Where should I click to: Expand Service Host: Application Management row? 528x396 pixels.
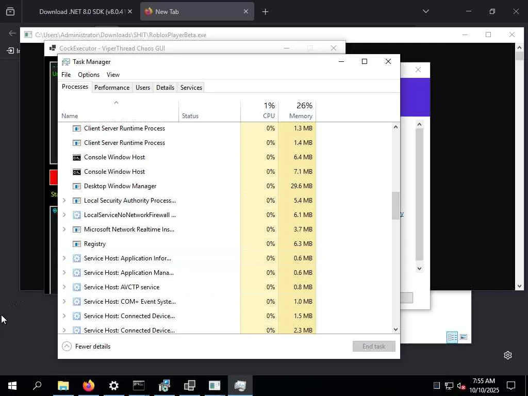coord(64,273)
